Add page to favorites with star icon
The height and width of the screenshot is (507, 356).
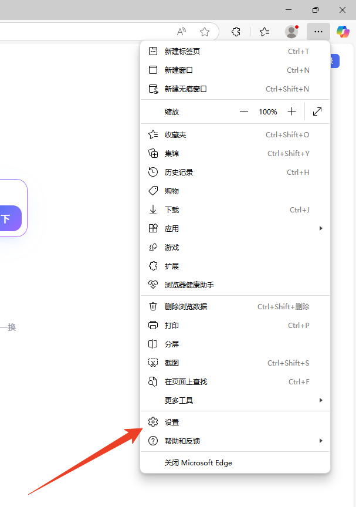(x=205, y=32)
